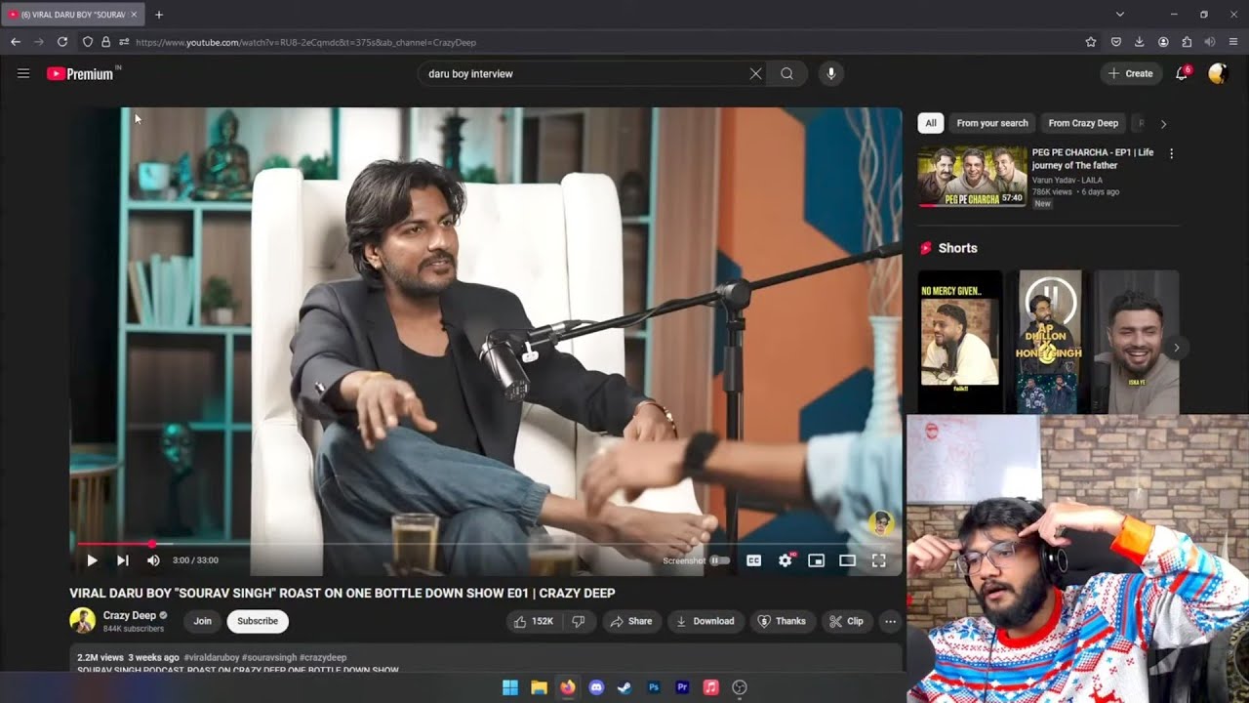Go back in the browser
Image resolution: width=1249 pixels, height=703 pixels.
click(16, 42)
